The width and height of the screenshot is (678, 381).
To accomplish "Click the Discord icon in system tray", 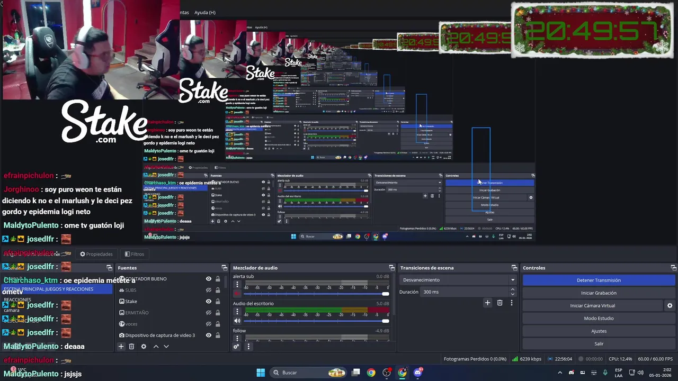I will pyautogui.click(x=572, y=373).
